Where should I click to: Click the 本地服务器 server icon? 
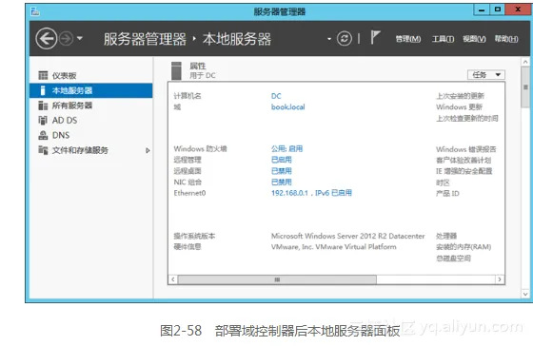[43, 90]
